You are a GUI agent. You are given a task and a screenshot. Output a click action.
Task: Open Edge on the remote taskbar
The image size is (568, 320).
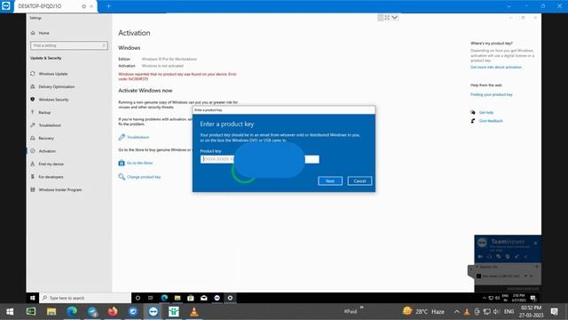click(164, 298)
